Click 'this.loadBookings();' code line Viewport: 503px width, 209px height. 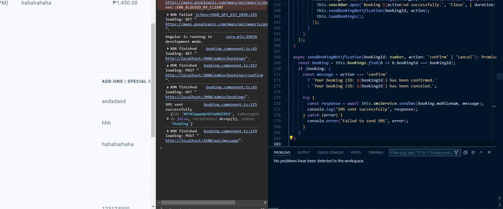[340, 16]
